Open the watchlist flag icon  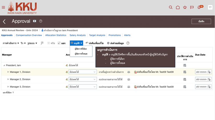(x=192, y=8)
